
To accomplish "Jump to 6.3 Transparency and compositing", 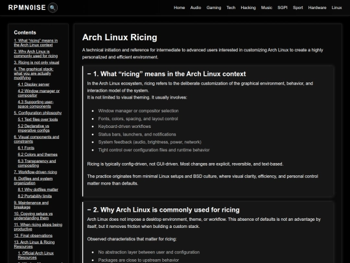I will 37,163.
